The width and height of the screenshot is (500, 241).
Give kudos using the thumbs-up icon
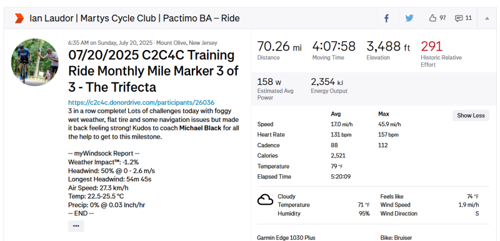point(432,18)
